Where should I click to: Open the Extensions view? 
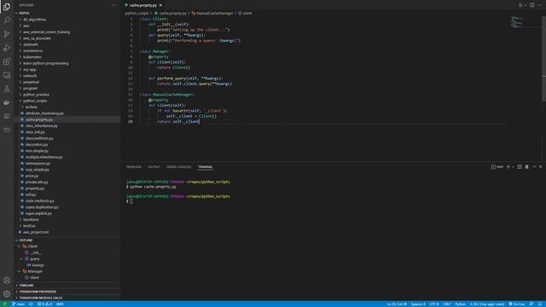pyautogui.click(x=7, y=61)
